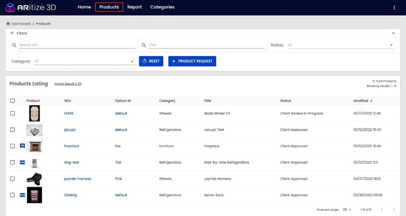Select all products with the header checkbox
Viewport: 406px width, 216px height.
click(12, 101)
